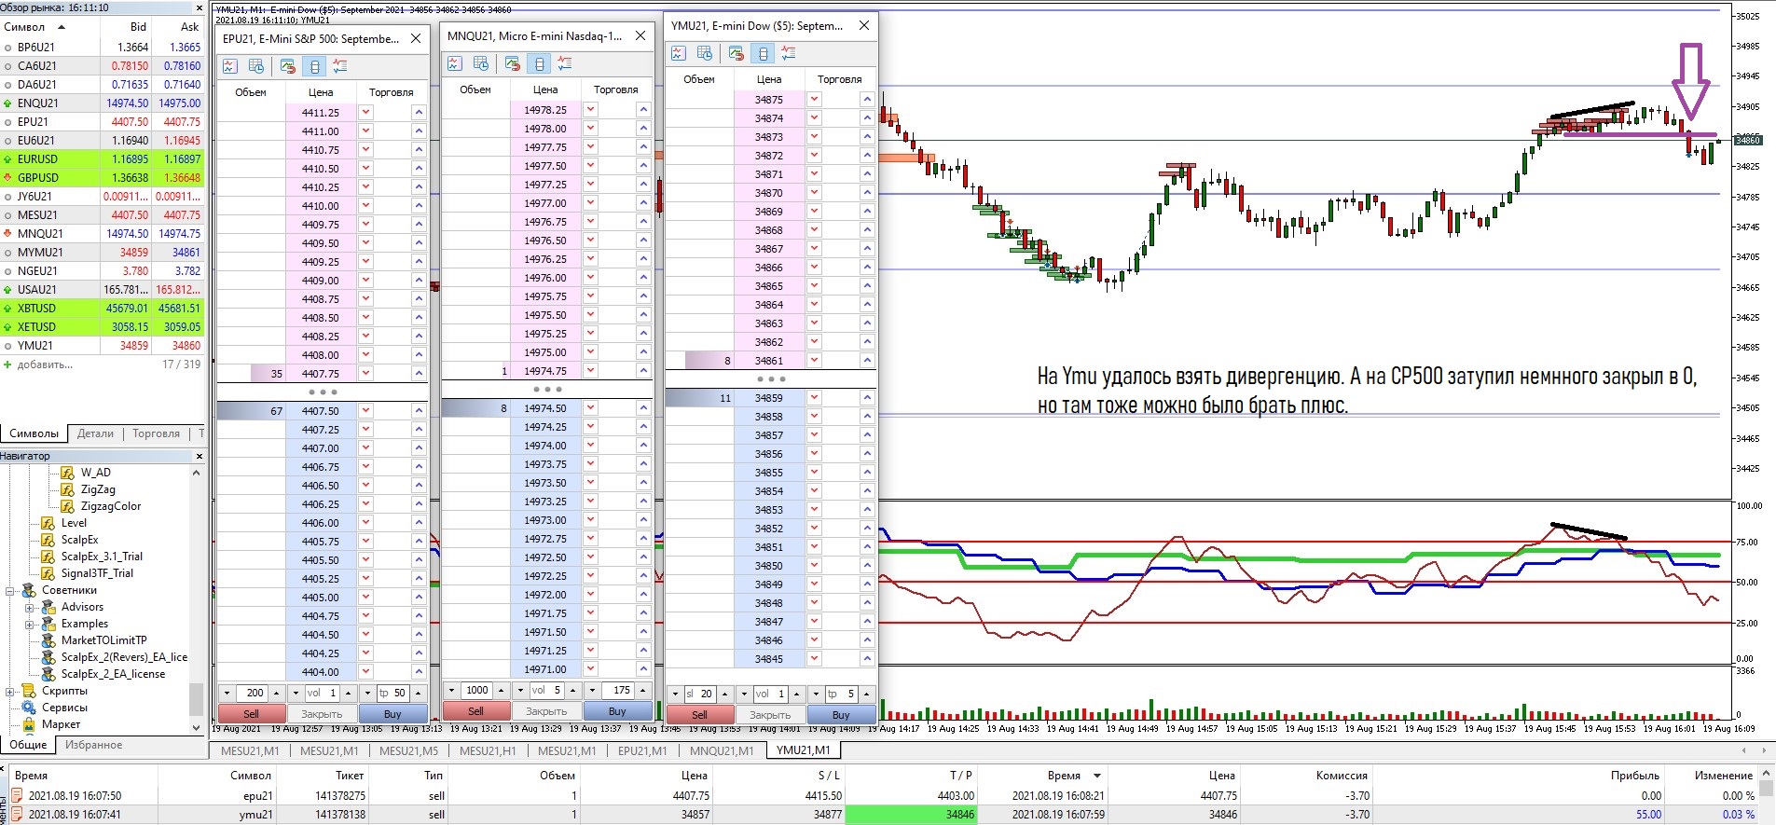Select the ScalpEx_2_EA_license expert advisor
1776x825 pixels.
pos(113,674)
